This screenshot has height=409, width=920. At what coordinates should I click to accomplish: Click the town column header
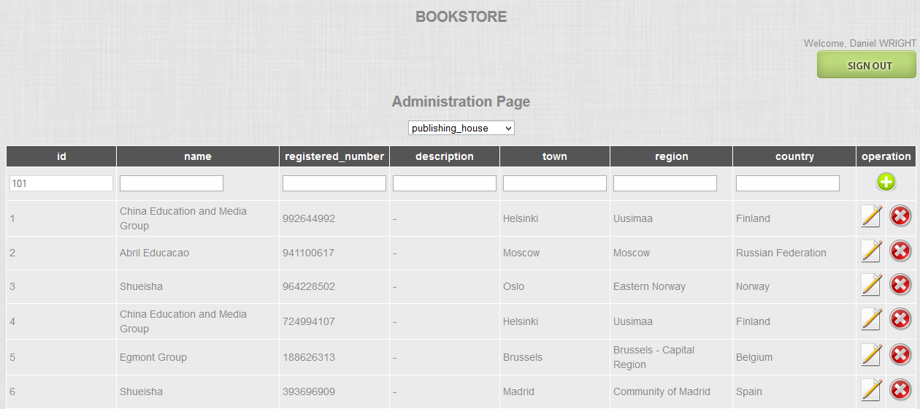coord(555,156)
